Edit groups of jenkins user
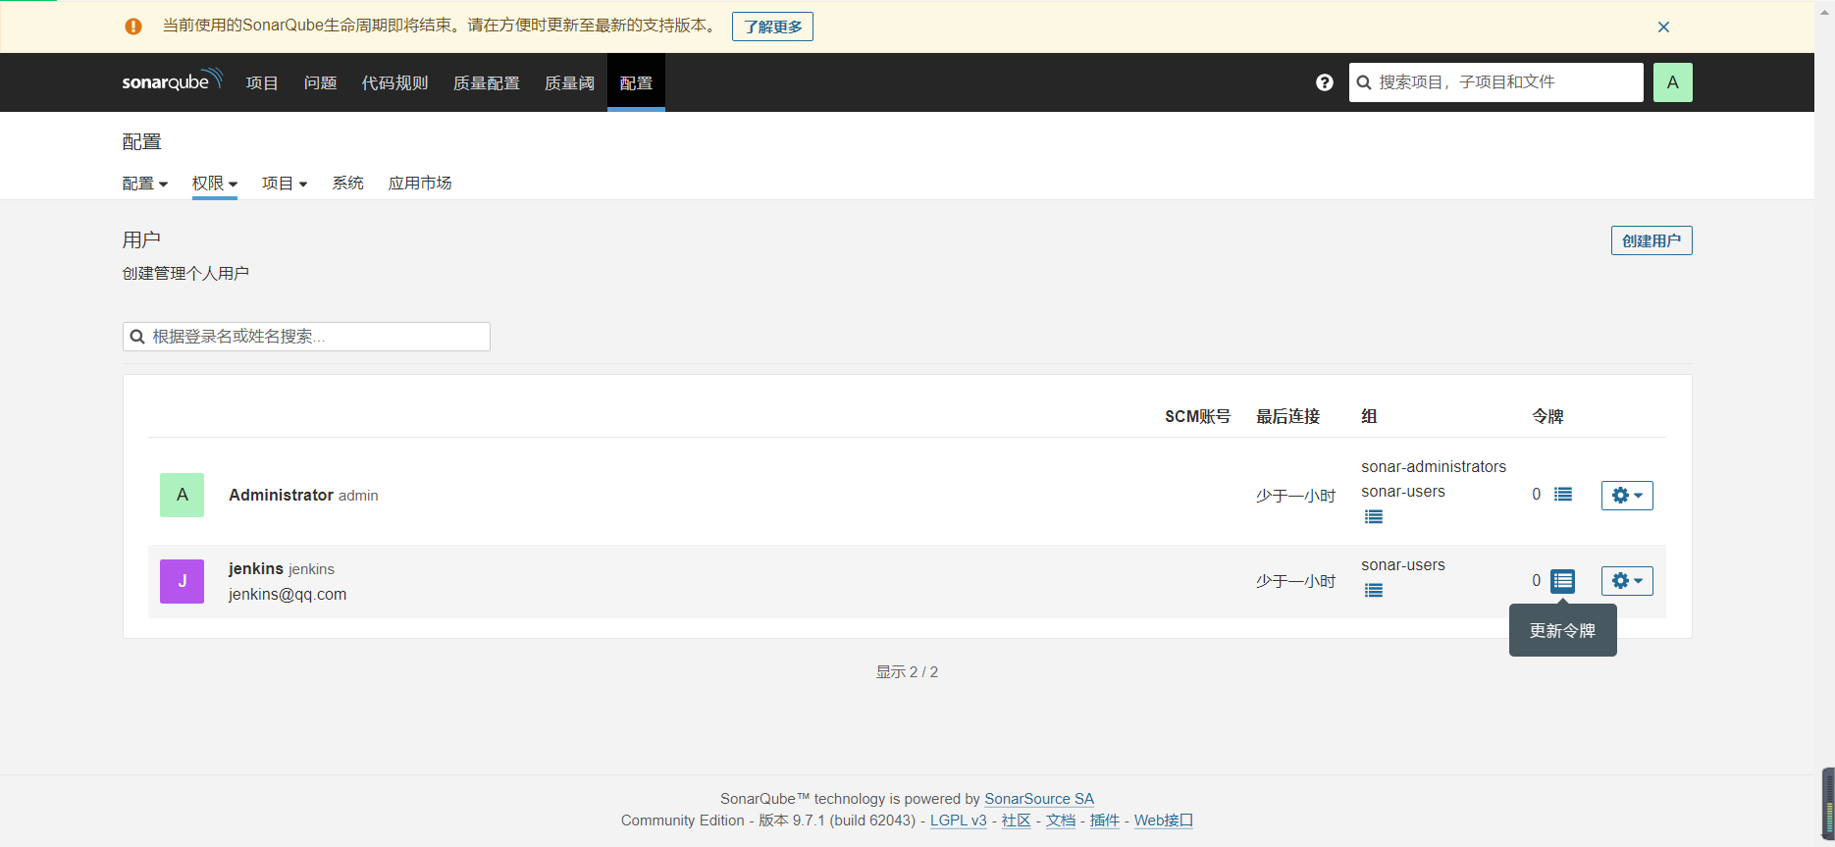The width and height of the screenshot is (1835, 847). point(1374,590)
